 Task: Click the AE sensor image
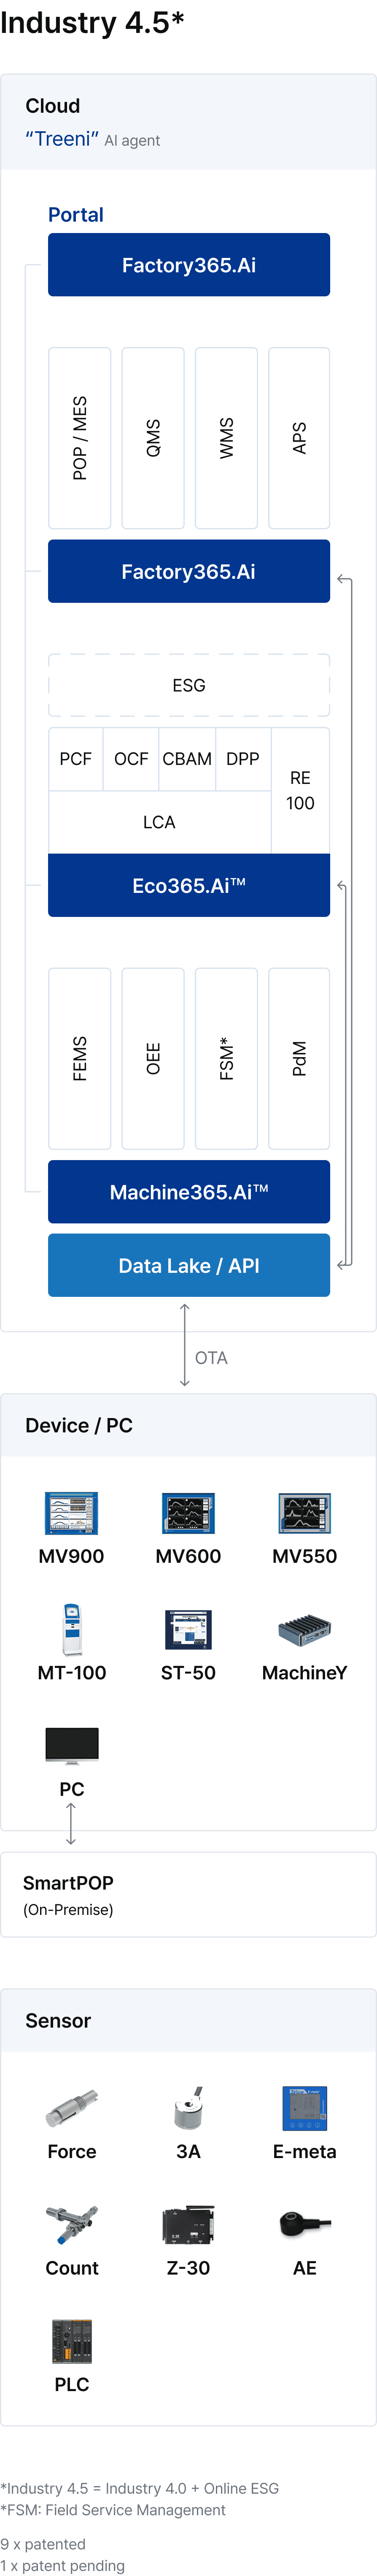(x=305, y=2224)
